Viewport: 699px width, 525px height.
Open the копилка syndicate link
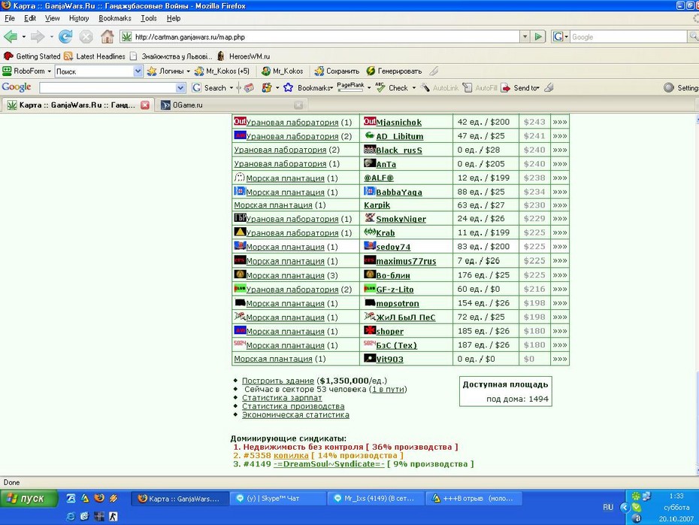pyautogui.click(x=291, y=455)
